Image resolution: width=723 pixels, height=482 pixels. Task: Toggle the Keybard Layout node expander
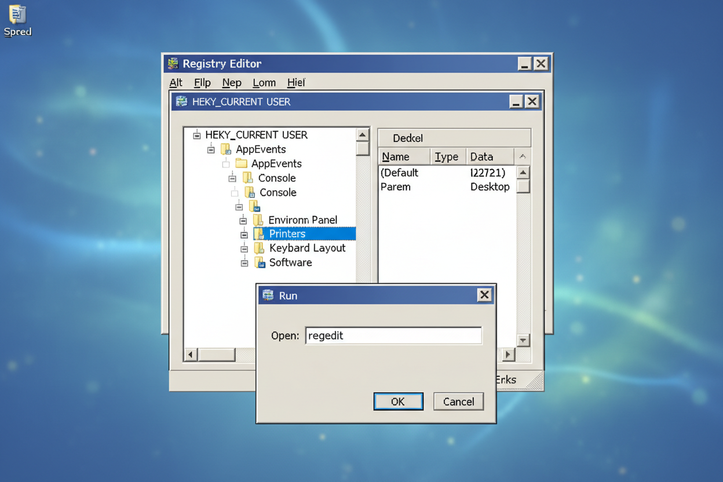244,249
